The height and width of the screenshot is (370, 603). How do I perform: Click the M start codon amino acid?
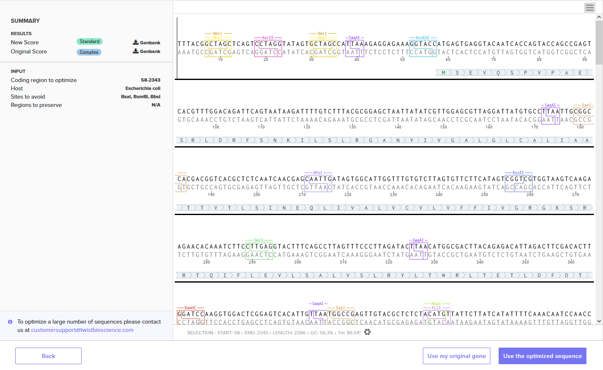[x=444, y=73]
